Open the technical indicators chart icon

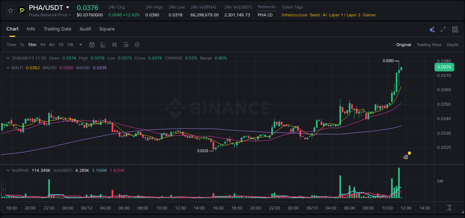[103, 45]
